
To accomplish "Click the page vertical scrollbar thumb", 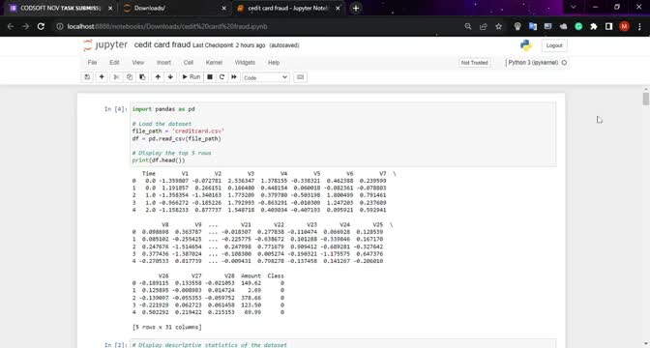I will tap(646, 99).
